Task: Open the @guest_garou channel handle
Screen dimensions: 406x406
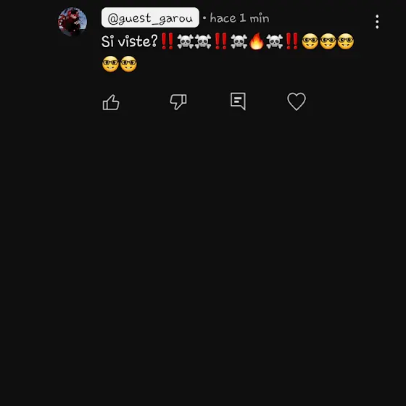Action: 150,17
